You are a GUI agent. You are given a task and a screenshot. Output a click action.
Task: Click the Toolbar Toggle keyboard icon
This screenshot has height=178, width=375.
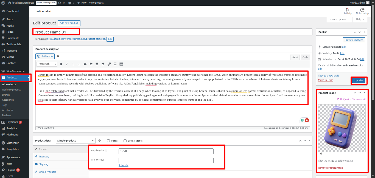(x=121, y=64)
